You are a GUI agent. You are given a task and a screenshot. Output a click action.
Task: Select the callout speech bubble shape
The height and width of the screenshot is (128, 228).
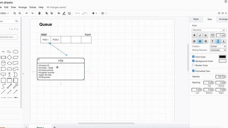pyautogui.click(x=3, y=75)
